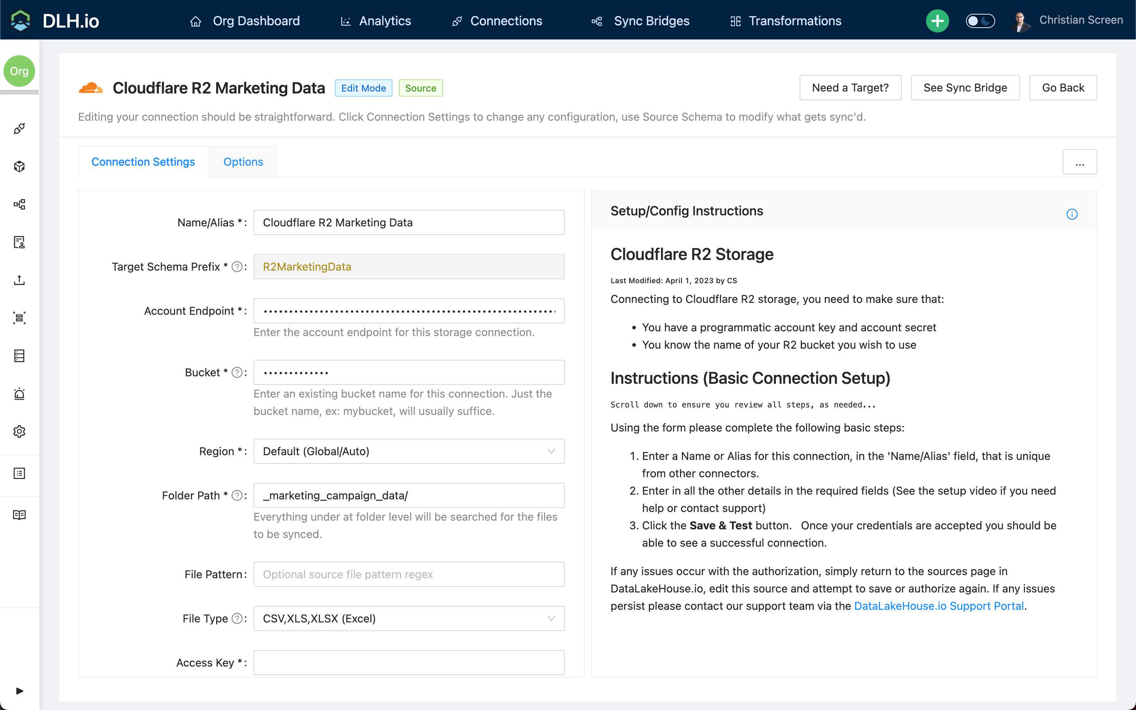This screenshot has height=710, width=1136.
Task: Switch to the Options tab
Action: tap(243, 162)
